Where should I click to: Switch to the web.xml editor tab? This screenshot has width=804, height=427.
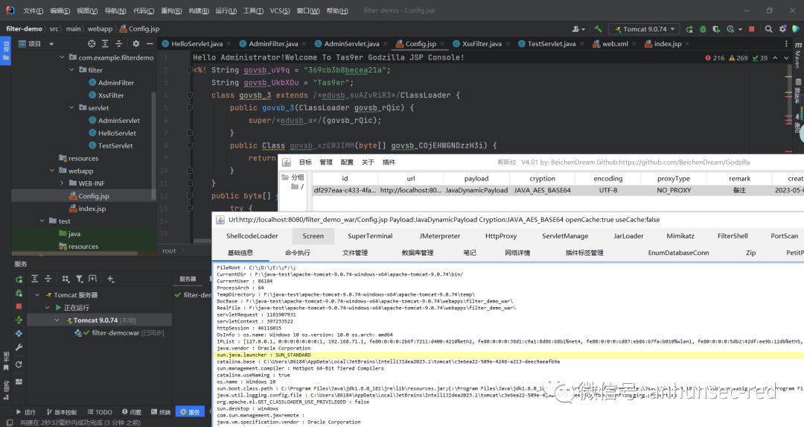pyautogui.click(x=615, y=44)
